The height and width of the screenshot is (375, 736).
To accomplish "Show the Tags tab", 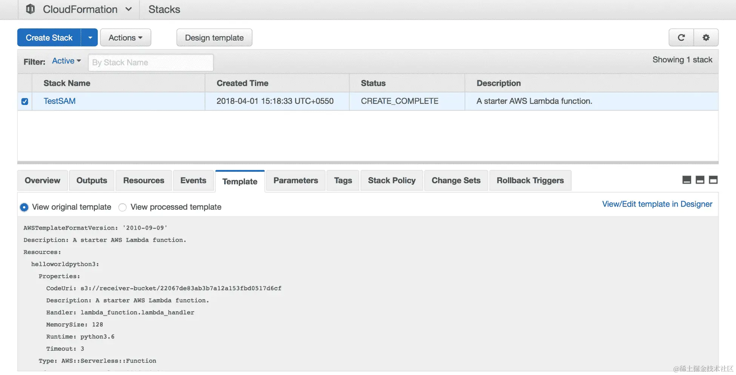I will (x=343, y=181).
